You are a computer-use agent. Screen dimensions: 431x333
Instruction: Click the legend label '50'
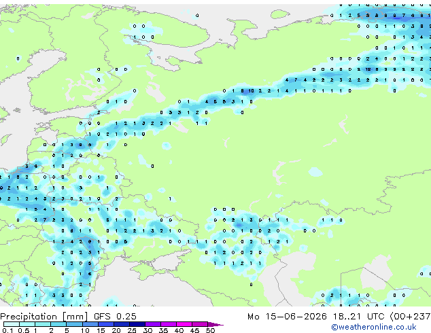tap(210, 330)
